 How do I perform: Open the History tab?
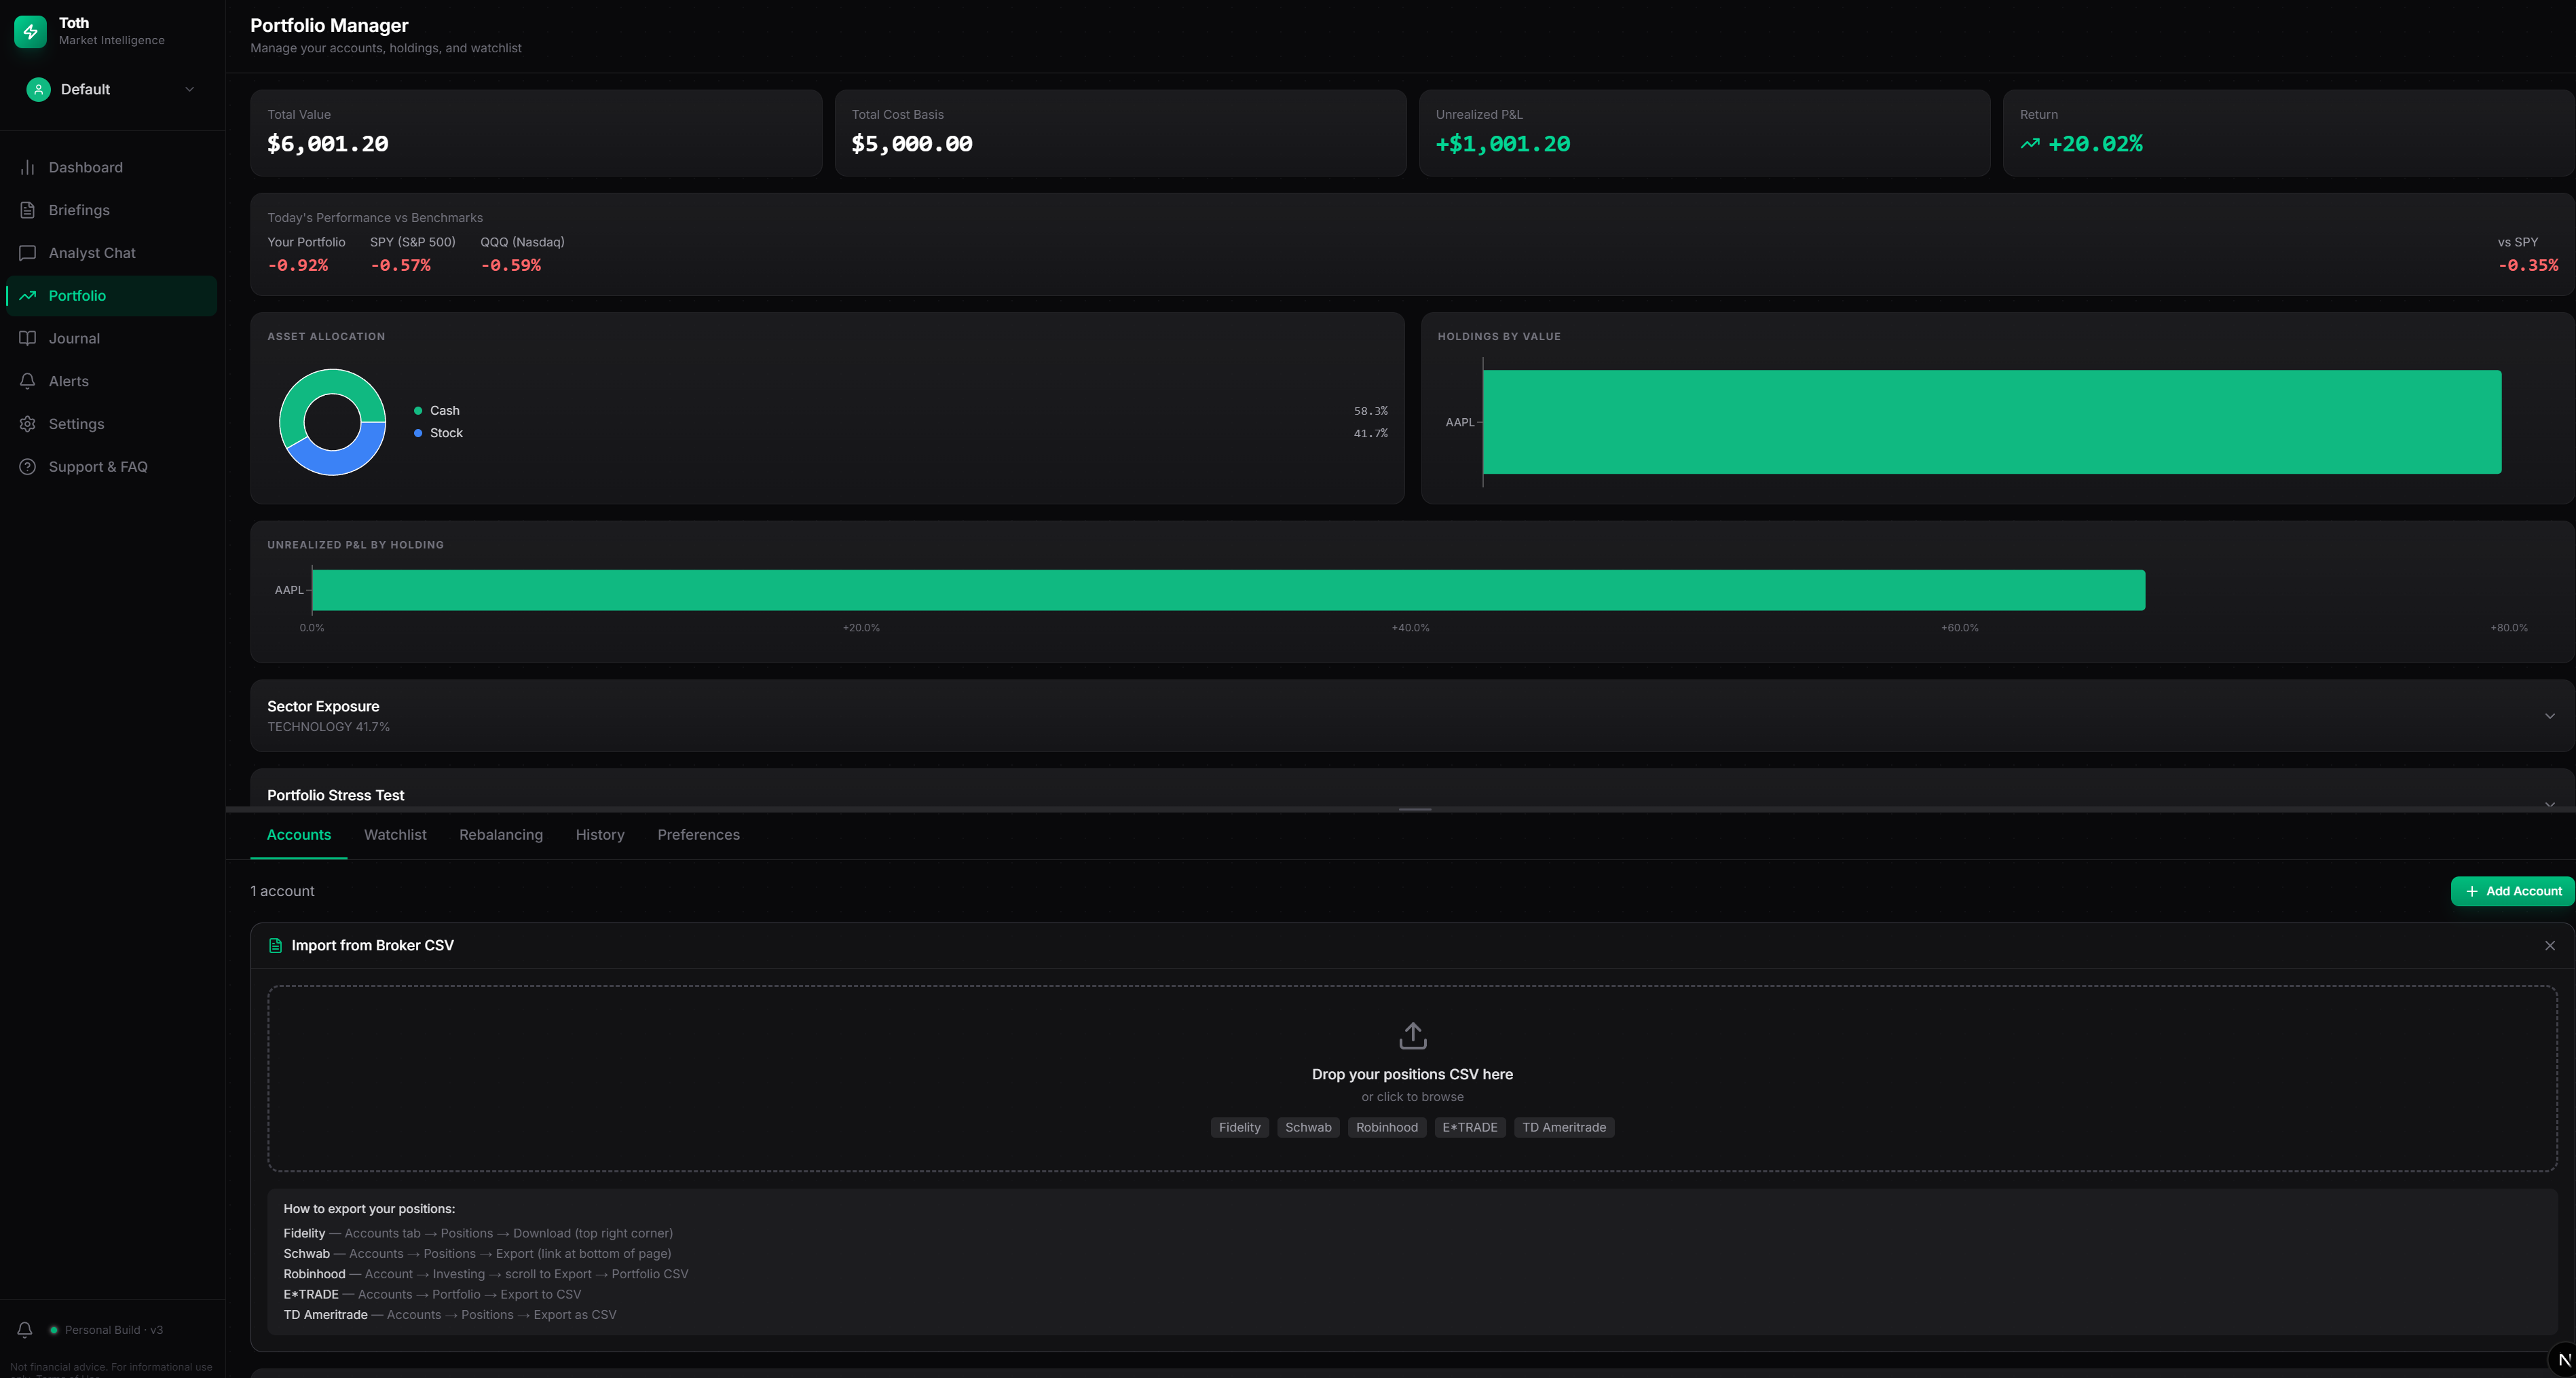[599, 835]
